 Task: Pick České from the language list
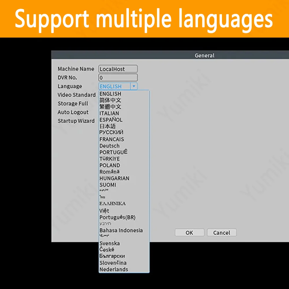click(x=107, y=250)
